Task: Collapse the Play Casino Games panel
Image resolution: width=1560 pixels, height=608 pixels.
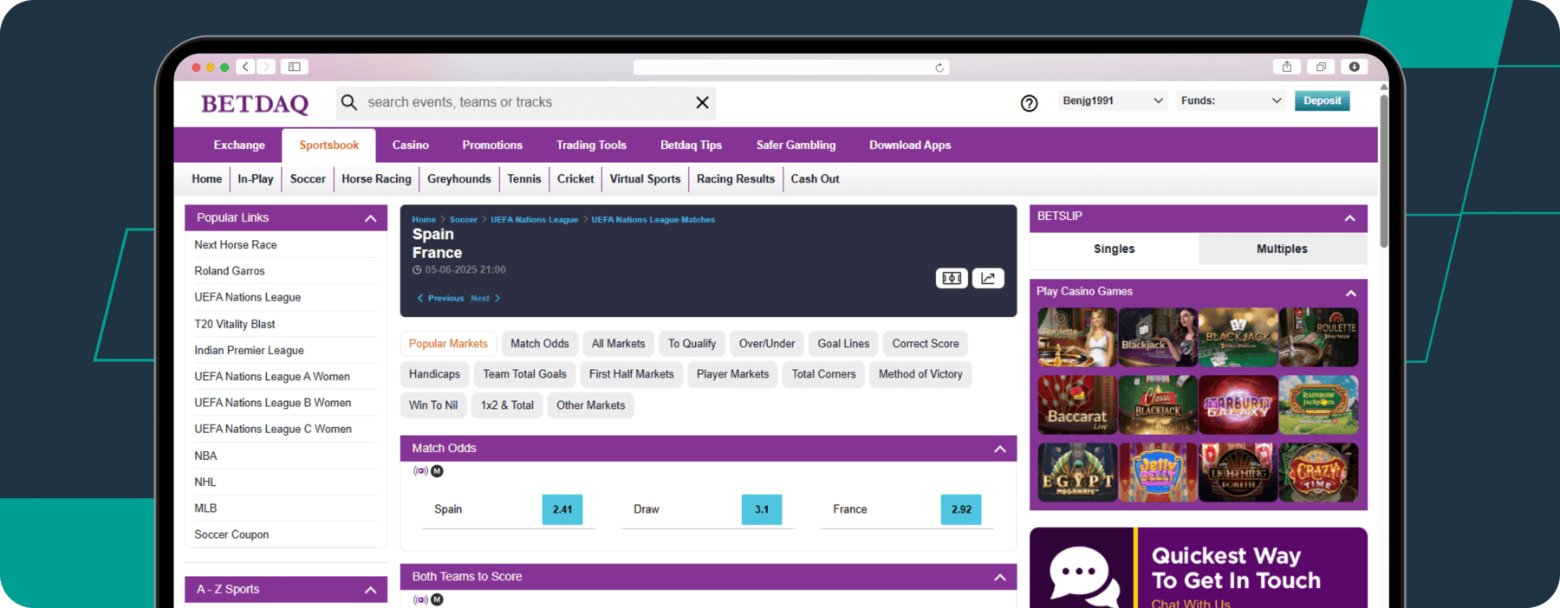Action: [x=1350, y=293]
